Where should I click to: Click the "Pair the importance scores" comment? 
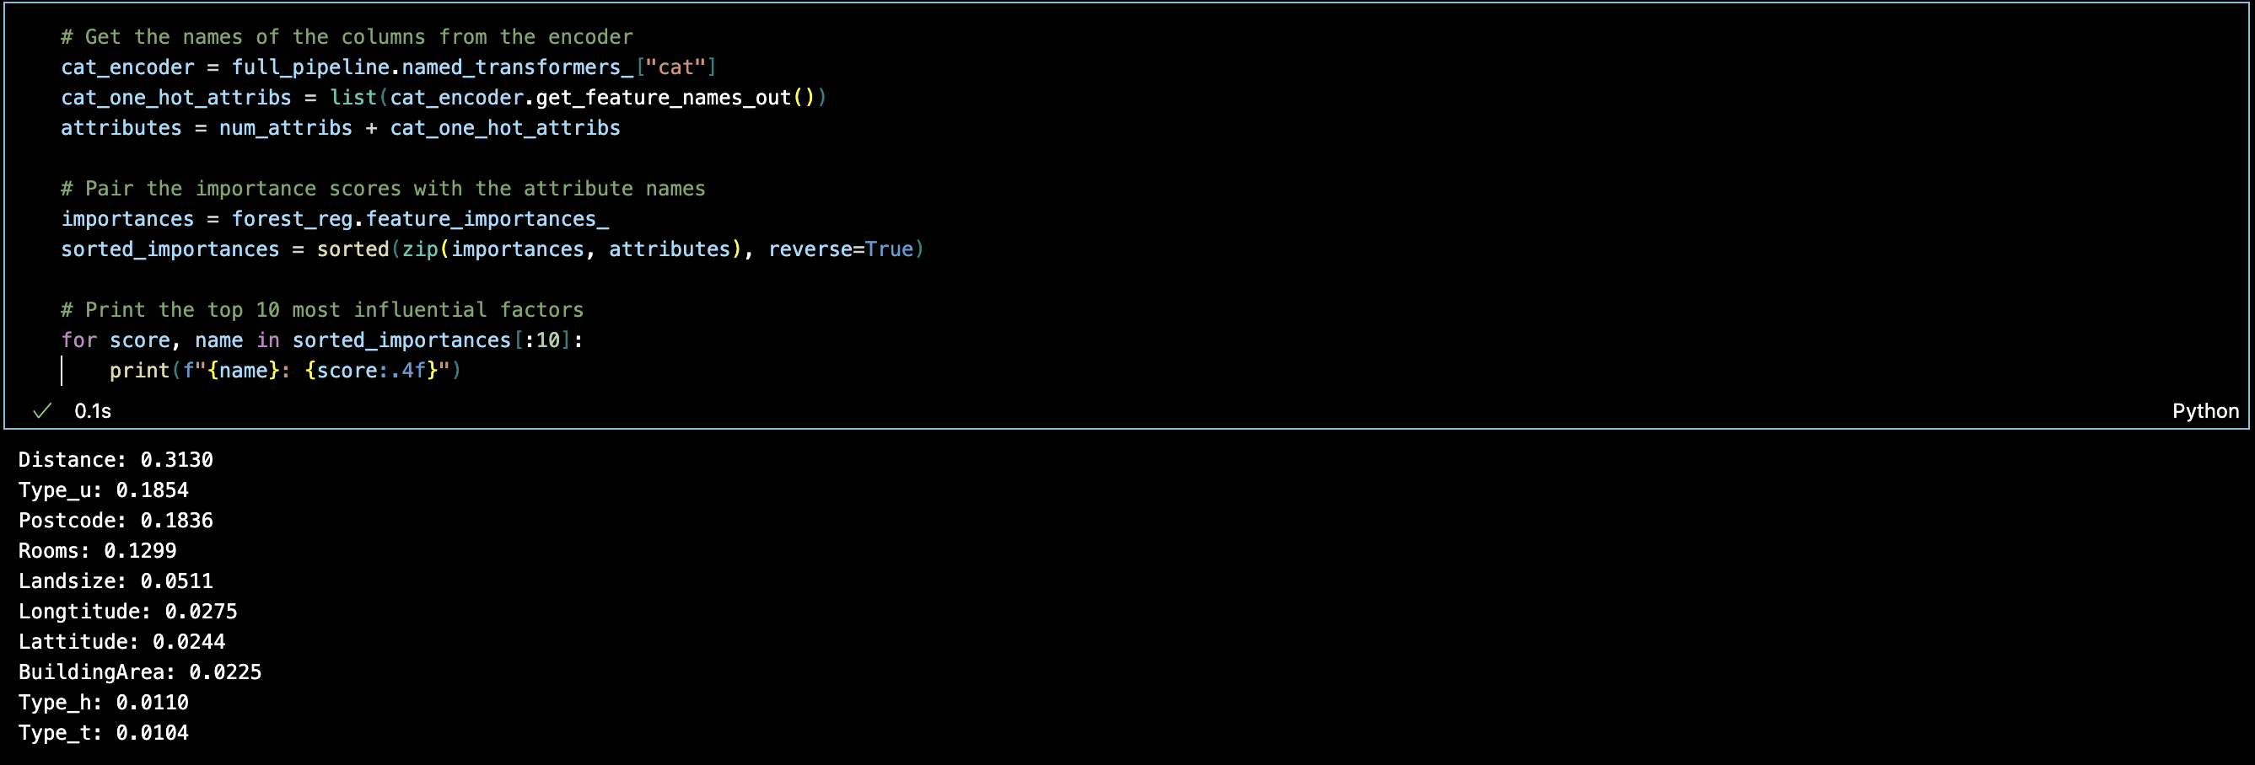(x=383, y=189)
